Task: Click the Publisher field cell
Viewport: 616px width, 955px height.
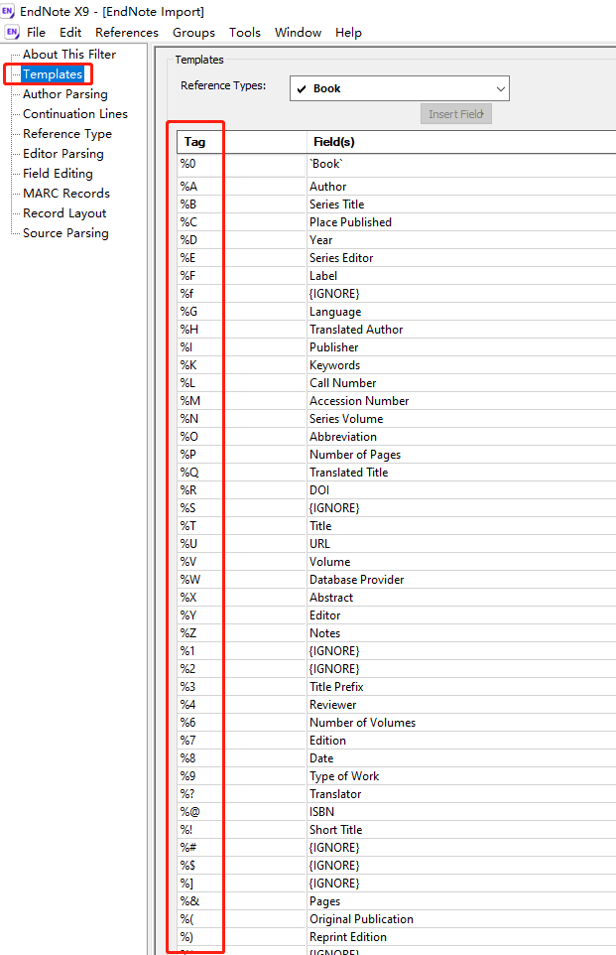Action: (x=461, y=347)
